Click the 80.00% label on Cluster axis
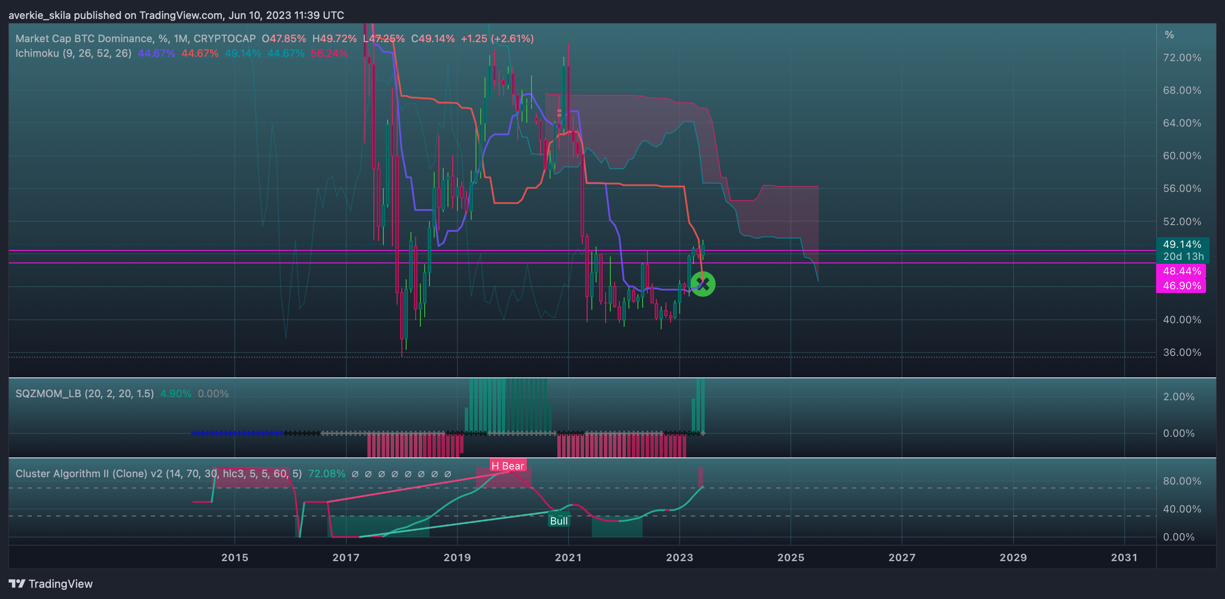Viewport: 1225px width, 599px height. coord(1182,481)
